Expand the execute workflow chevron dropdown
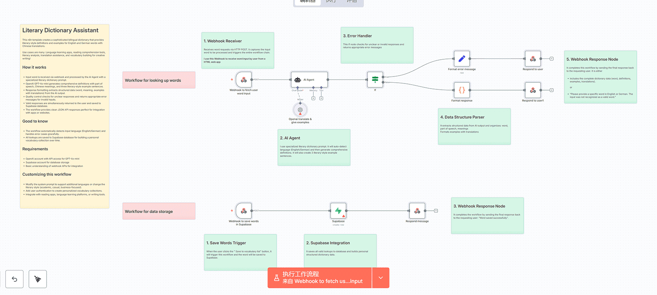The width and height of the screenshot is (657, 295). coord(381,278)
